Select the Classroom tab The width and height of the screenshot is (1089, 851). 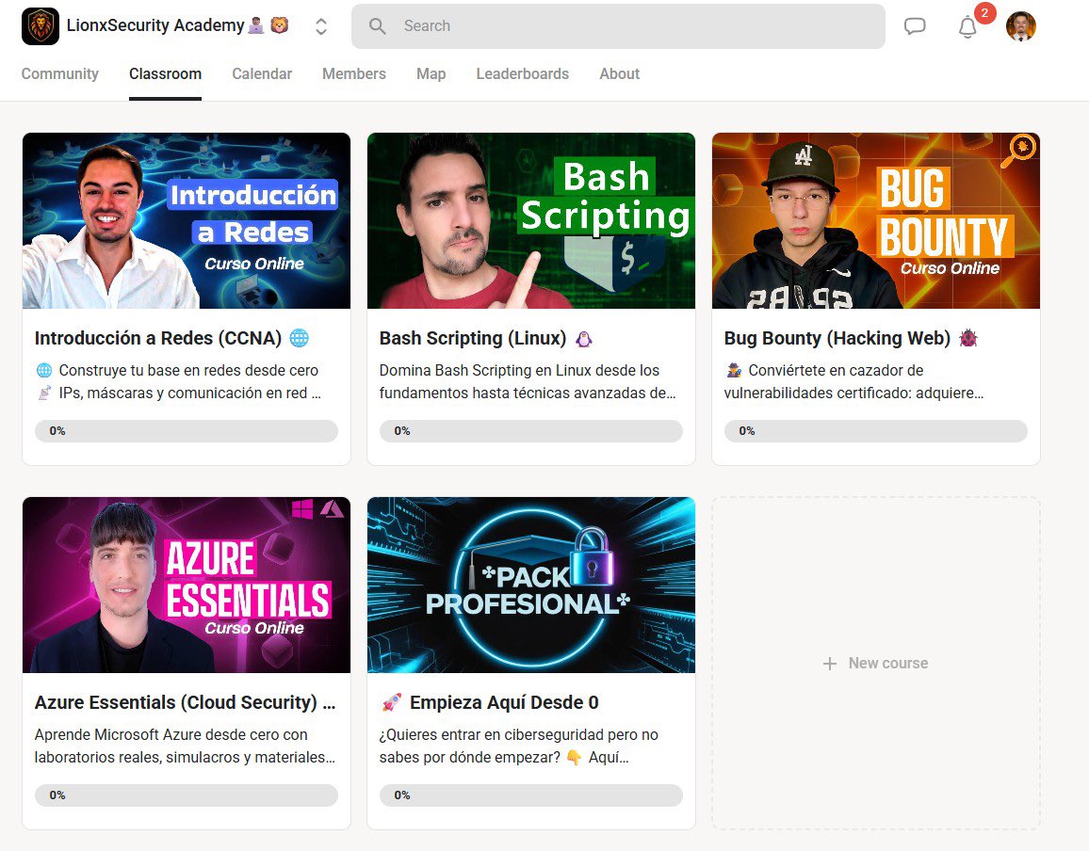(165, 73)
